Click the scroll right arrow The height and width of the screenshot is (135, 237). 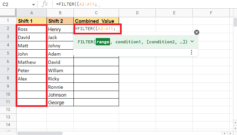pos(230,133)
